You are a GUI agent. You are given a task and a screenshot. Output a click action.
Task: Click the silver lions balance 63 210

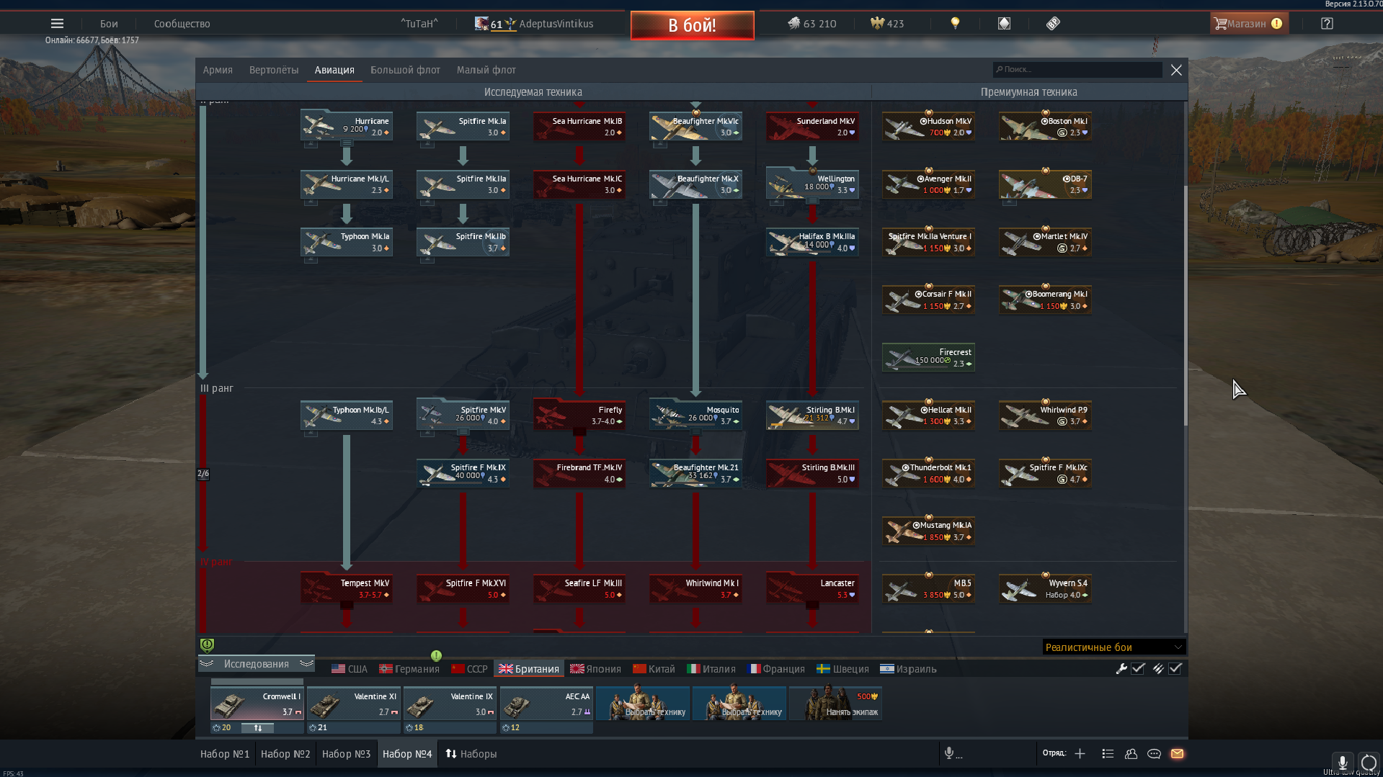click(812, 24)
